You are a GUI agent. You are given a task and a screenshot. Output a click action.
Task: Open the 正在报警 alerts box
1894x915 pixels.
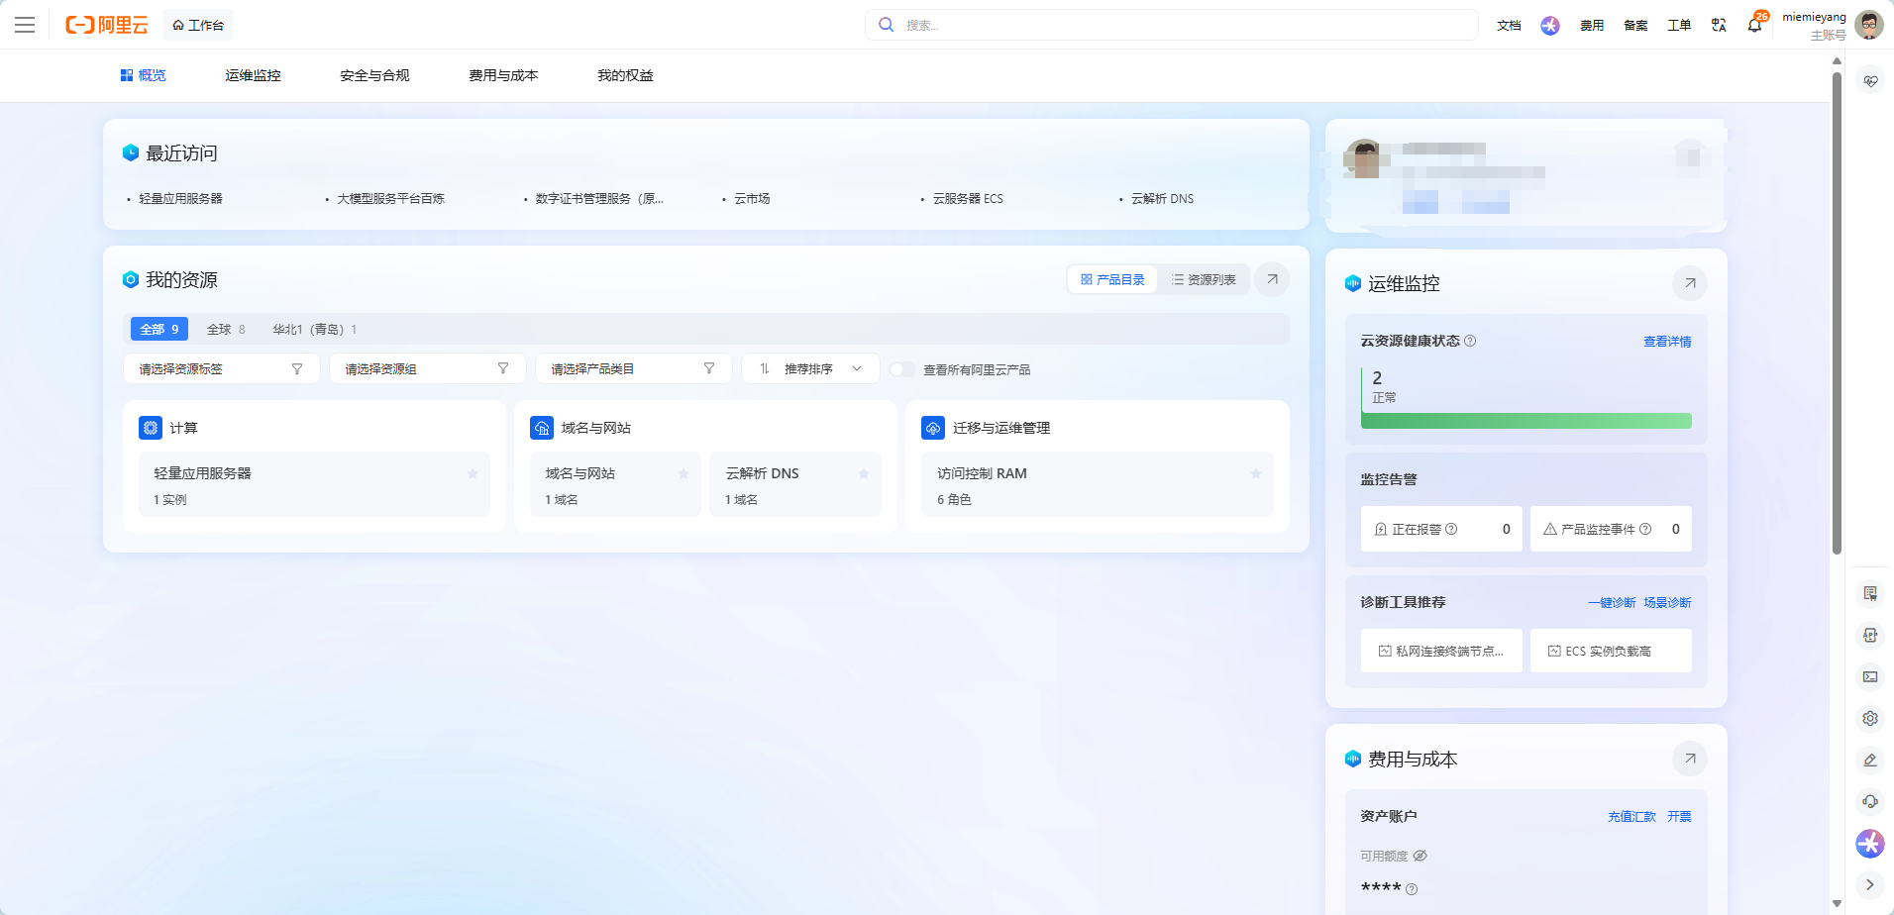(x=1441, y=529)
